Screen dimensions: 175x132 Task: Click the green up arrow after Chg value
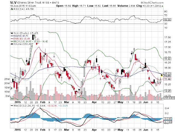point(162,6)
